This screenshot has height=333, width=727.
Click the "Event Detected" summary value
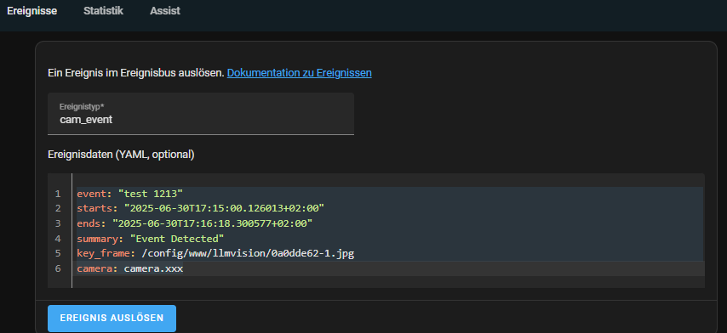point(177,239)
